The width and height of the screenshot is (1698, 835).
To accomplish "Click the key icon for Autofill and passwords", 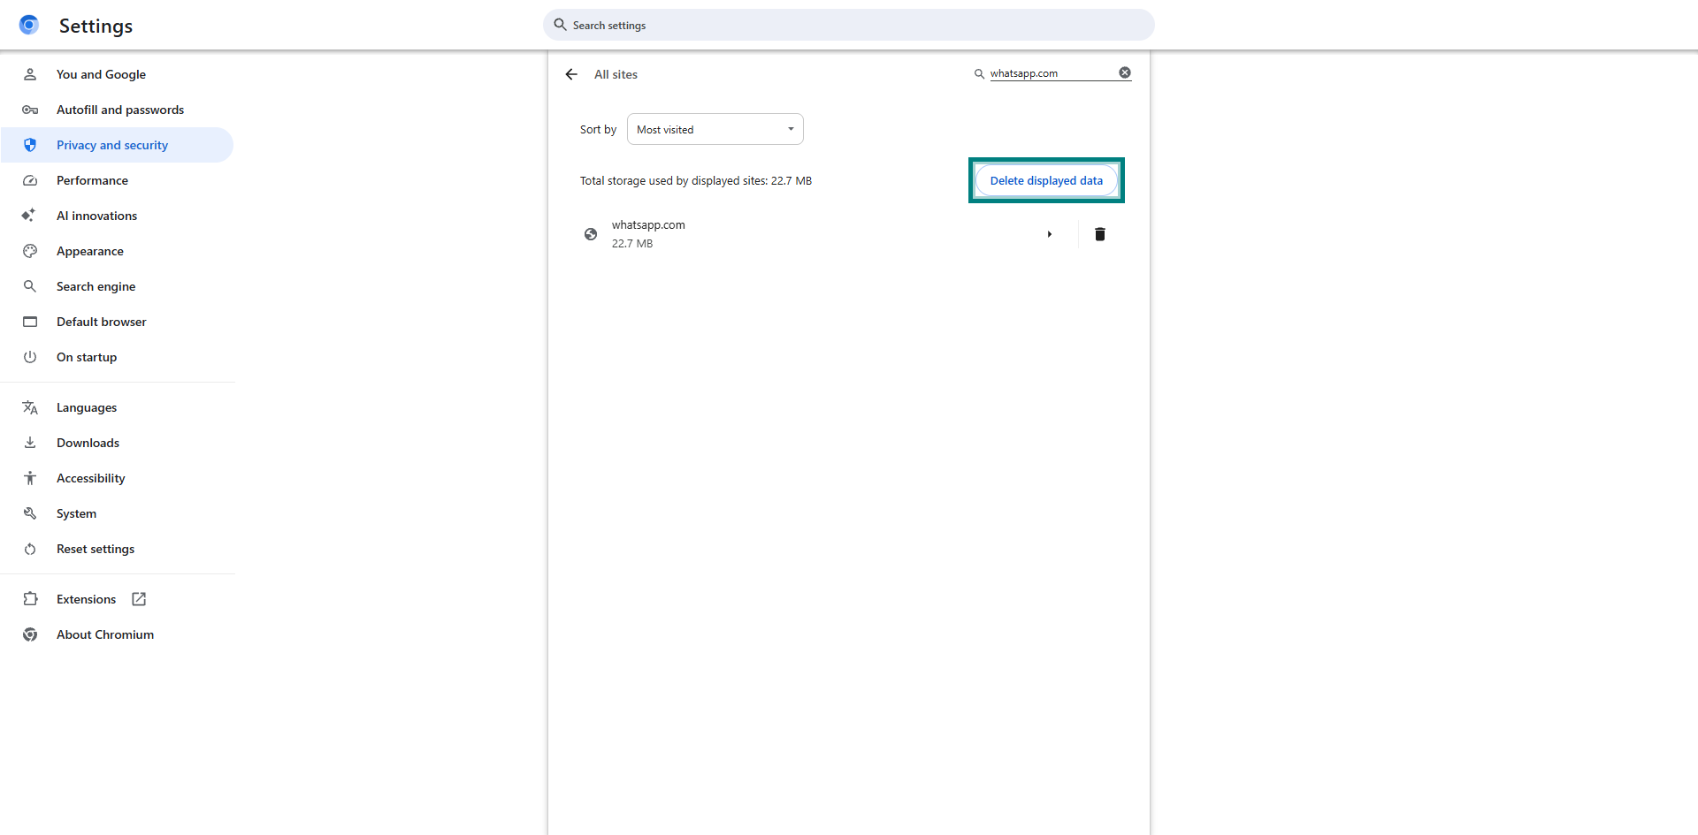I will (x=30, y=110).
